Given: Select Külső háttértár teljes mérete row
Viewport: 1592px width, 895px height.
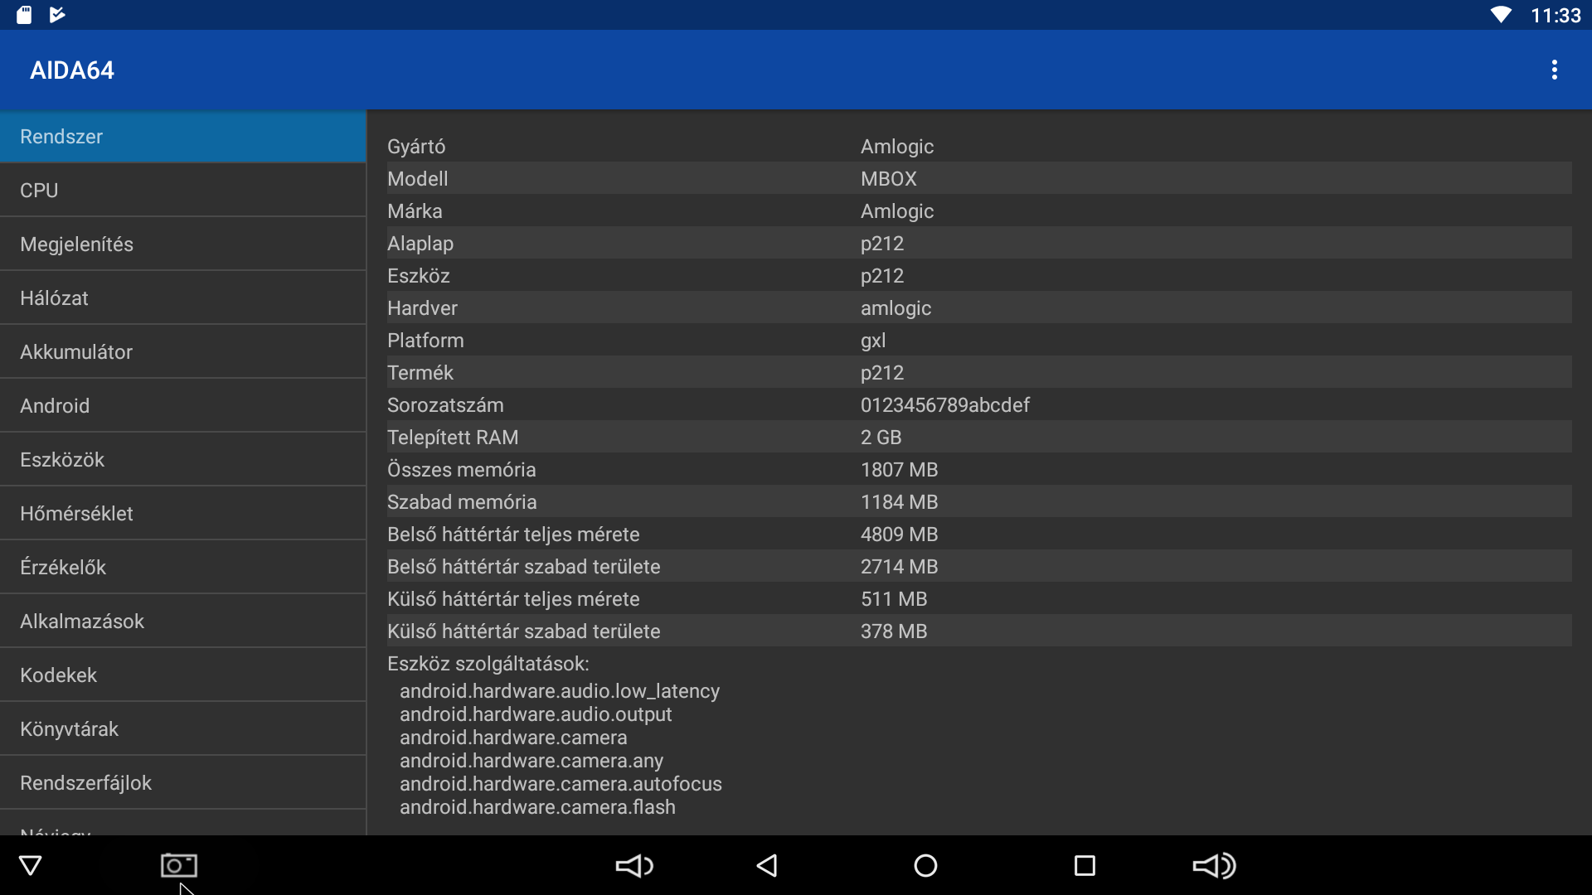Looking at the screenshot, I should coord(979,599).
